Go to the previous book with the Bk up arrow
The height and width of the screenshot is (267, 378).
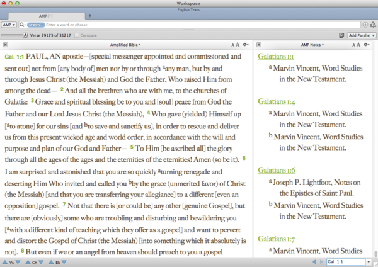click(51, 262)
